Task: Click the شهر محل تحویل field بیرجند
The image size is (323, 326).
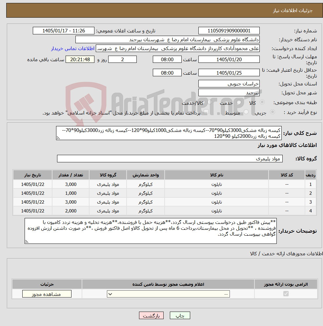Action: click(x=229, y=93)
